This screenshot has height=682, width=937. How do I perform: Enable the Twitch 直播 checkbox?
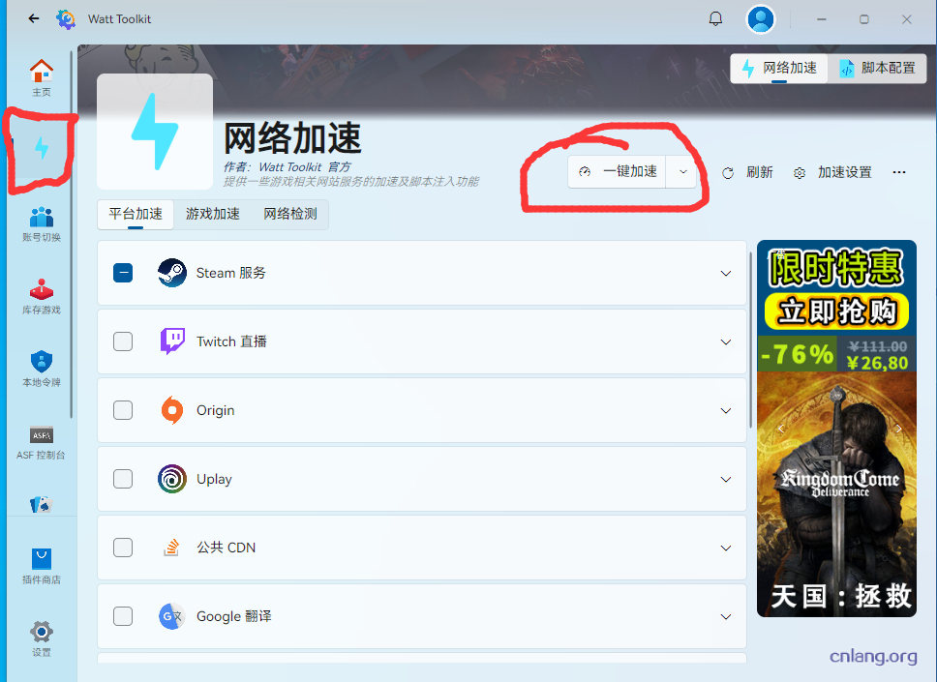click(123, 341)
